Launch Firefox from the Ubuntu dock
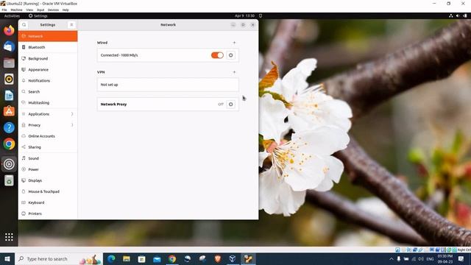 coord(9,30)
